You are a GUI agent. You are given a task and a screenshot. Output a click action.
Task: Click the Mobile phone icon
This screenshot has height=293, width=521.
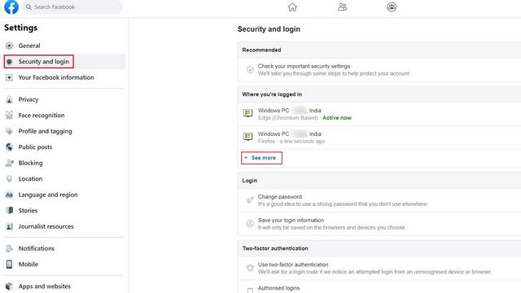(9, 264)
